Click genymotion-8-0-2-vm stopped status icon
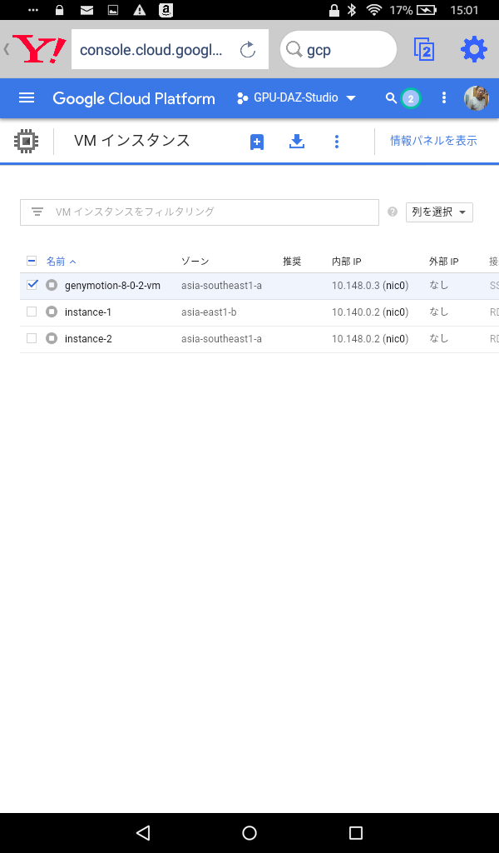 pos(52,285)
